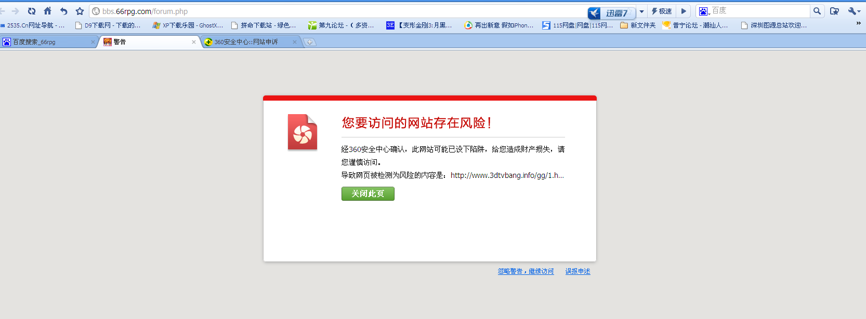866x319 pixels.
Task: Open the 拼命下载站 bookmark
Action: 264,25
